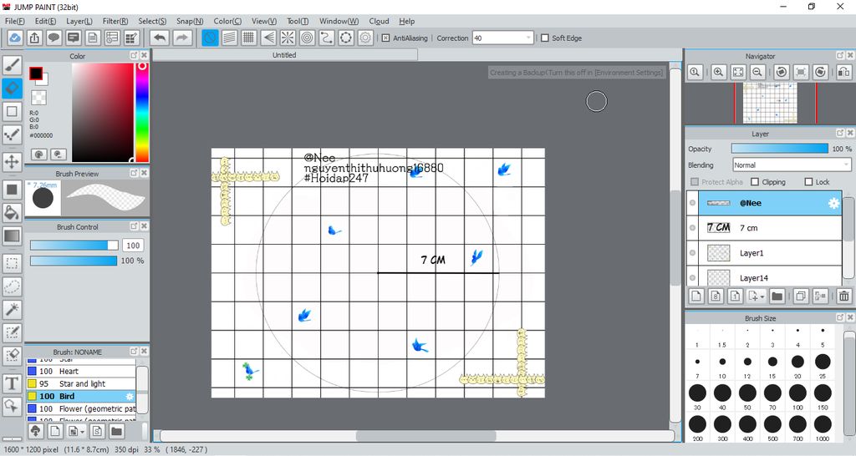The height and width of the screenshot is (456, 856).
Task: Enable concentric circle snap
Action: click(308, 38)
